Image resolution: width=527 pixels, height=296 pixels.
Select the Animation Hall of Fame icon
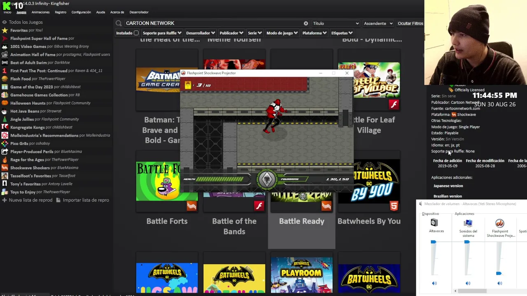[x=5, y=55]
